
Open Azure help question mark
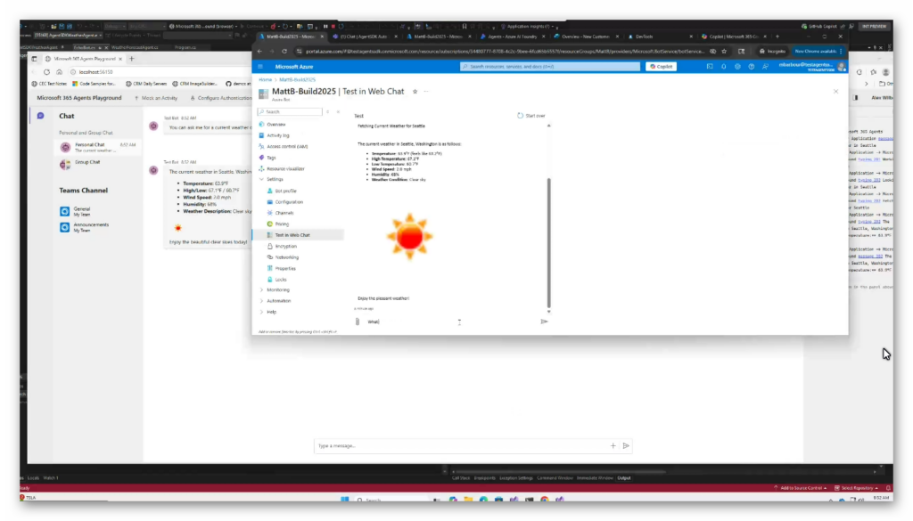pos(752,66)
